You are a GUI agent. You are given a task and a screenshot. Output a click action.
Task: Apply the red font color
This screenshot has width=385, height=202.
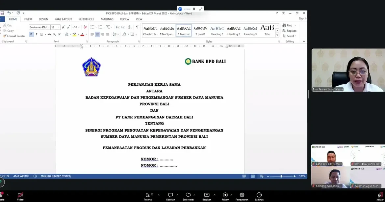click(x=82, y=34)
